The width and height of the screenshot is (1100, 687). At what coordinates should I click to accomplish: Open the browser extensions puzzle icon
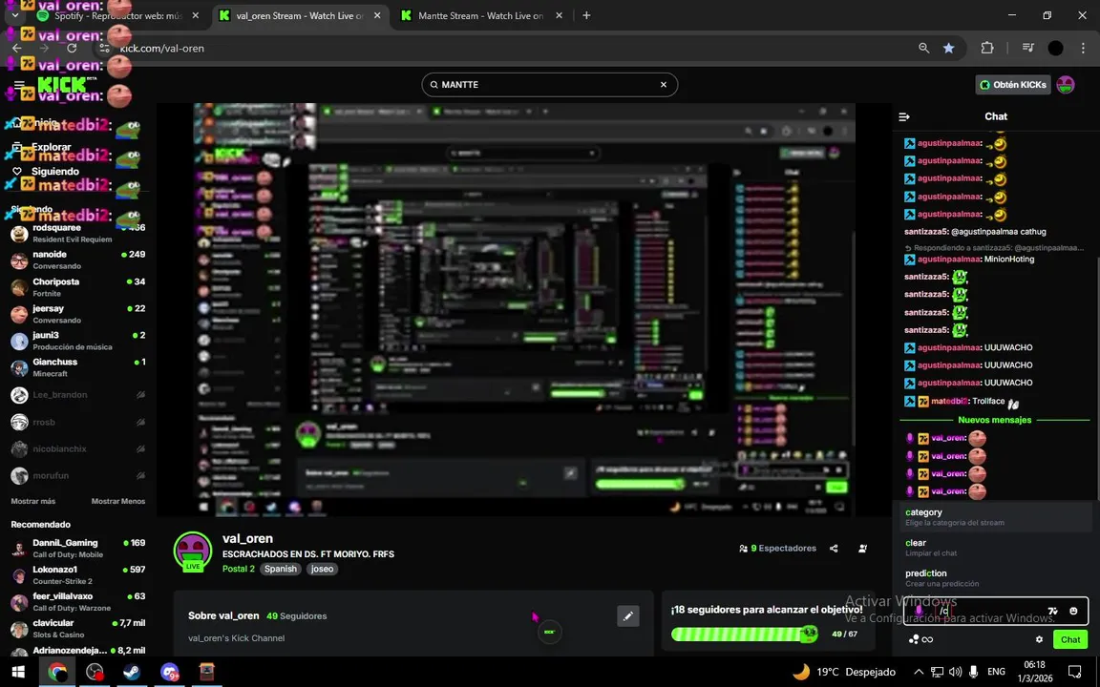[987, 49]
